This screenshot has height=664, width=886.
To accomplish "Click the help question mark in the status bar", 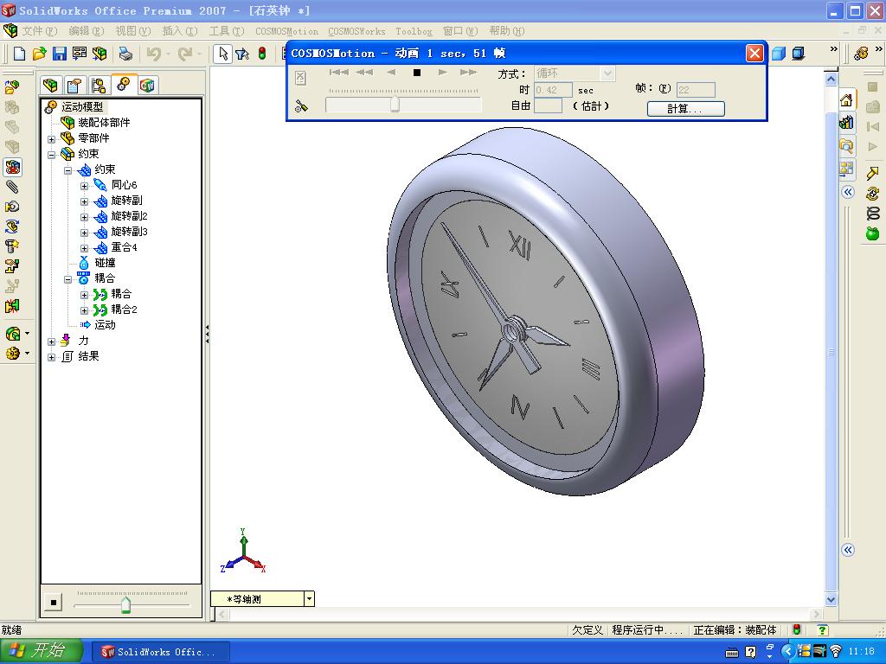I will click(823, 630).
